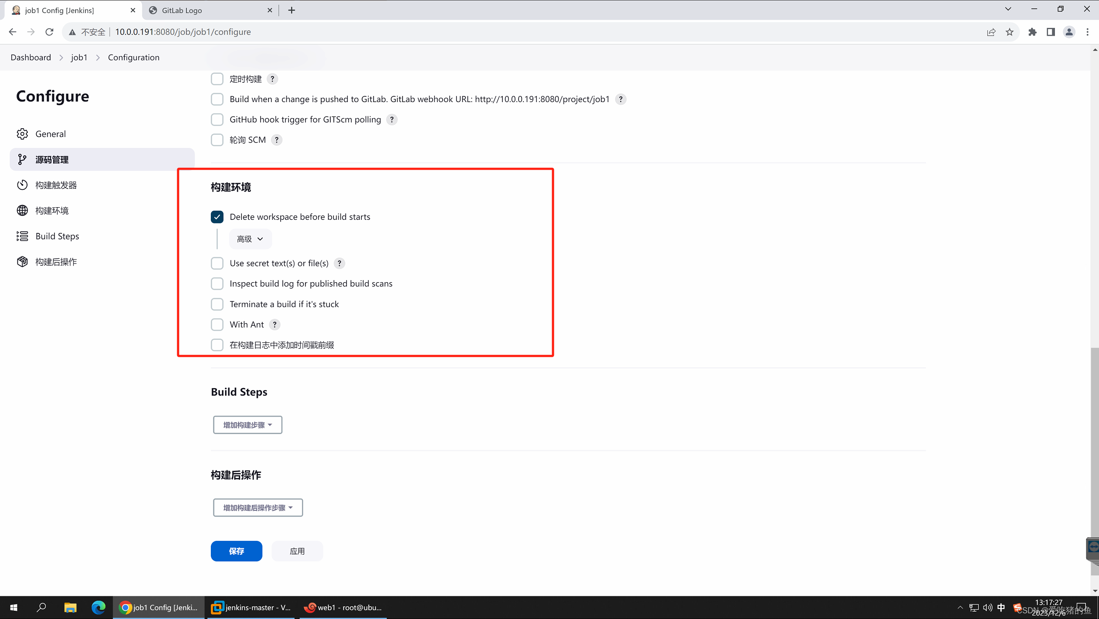Click the Build Steps icon
1099x619 pixels.
[22, 236]
